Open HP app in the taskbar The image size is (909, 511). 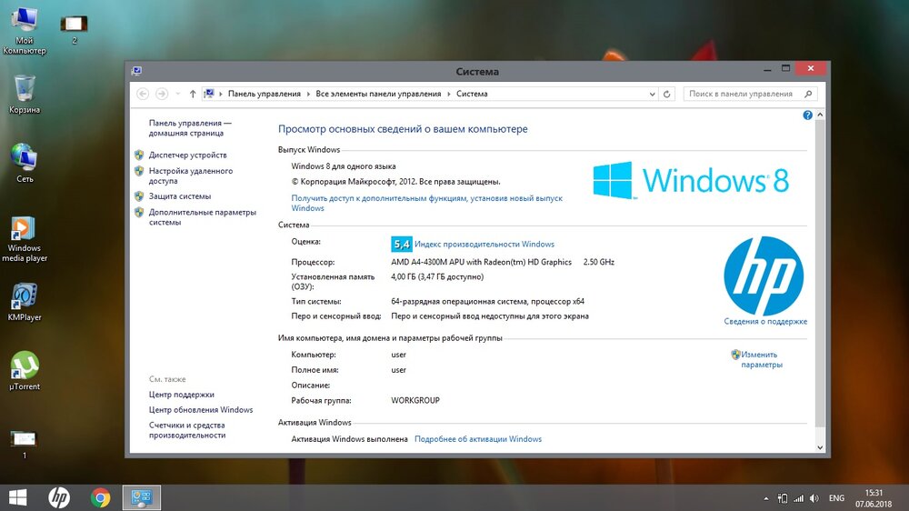58,497
